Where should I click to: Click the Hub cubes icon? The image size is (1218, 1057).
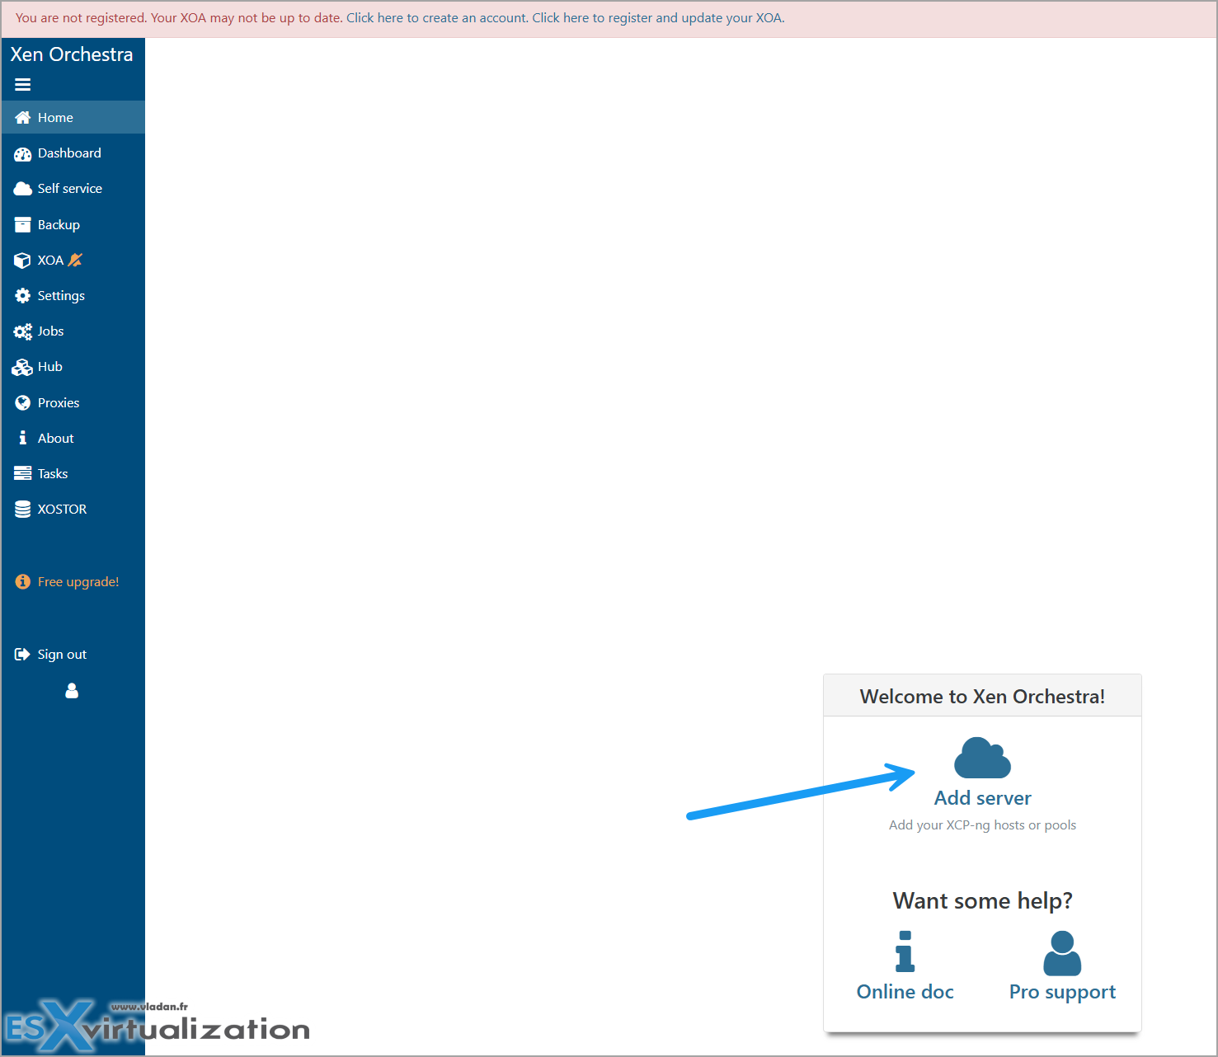point(22,367)
